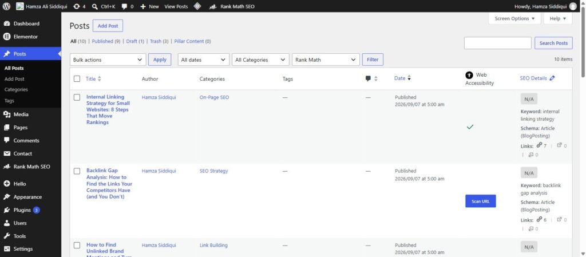Open the updates icon showing 4
This screenshot has height=257, width=586.
tap(79, 6)
